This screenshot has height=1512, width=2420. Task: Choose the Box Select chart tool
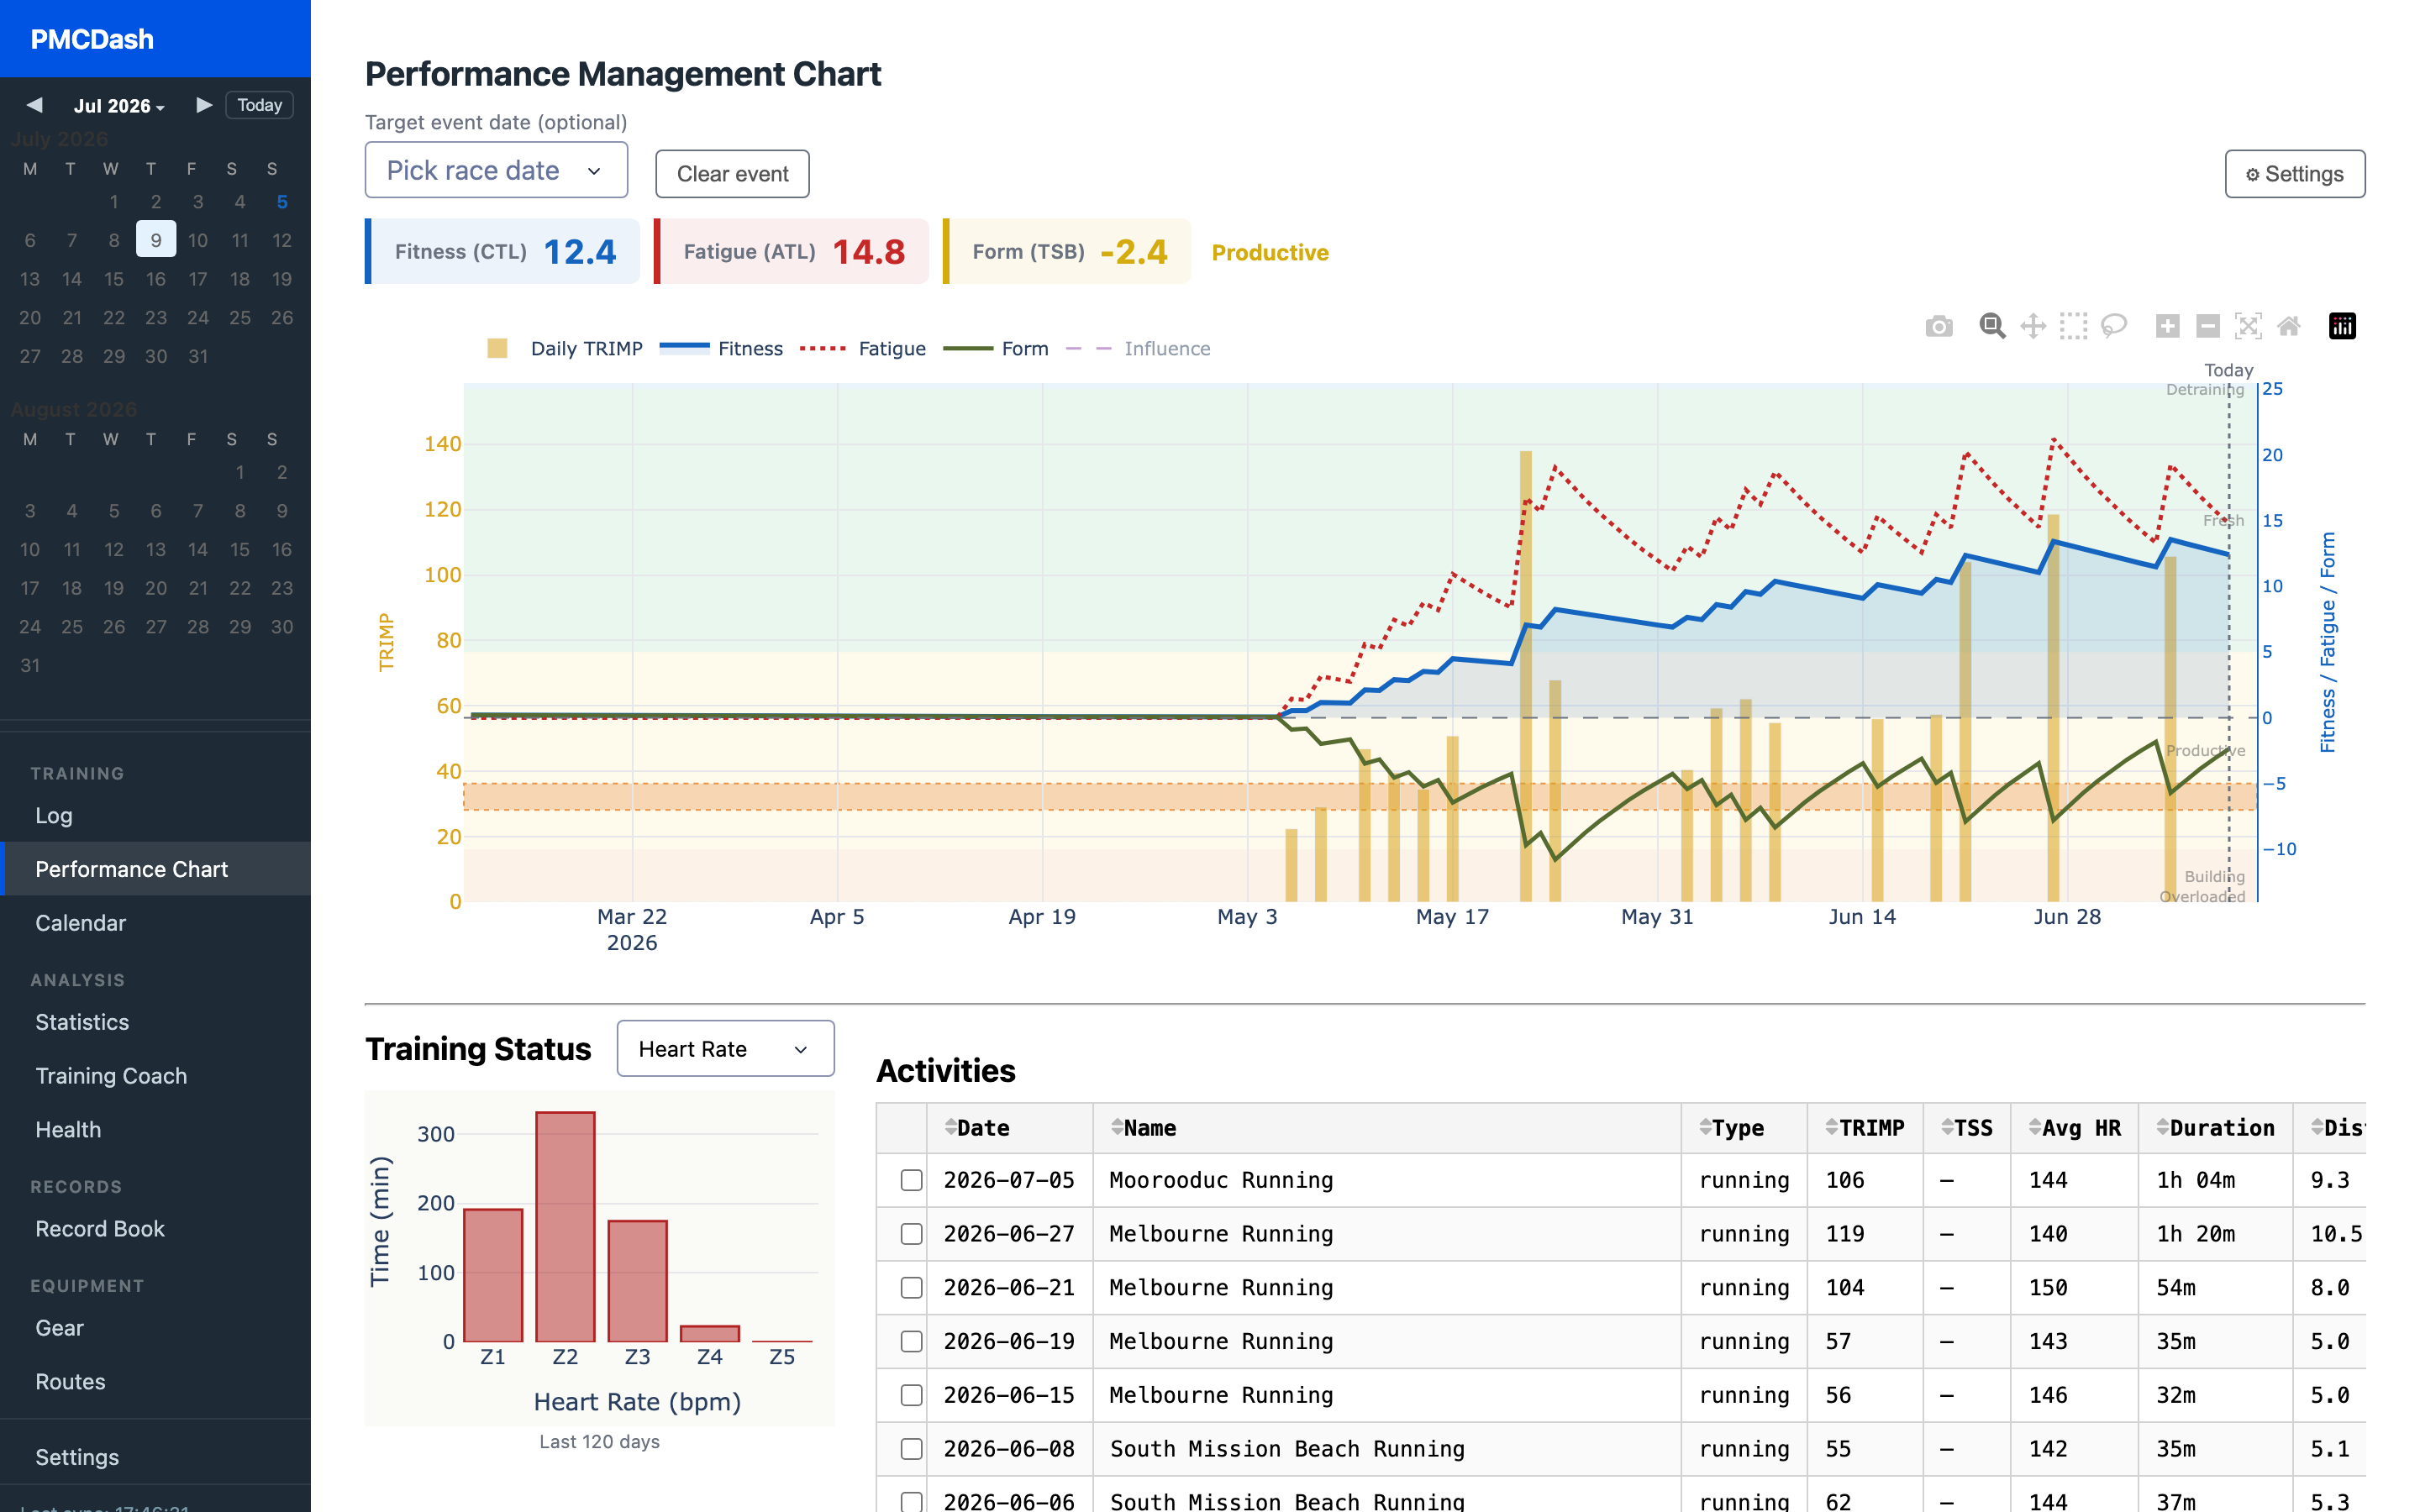click(2073, 326)
